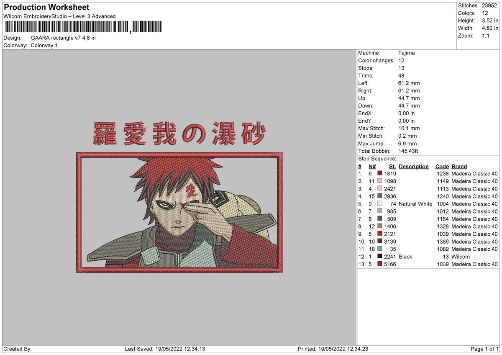502x355 pixels.
Task: Click the design name GAARA rectangle v7
Action: (63, 37)
